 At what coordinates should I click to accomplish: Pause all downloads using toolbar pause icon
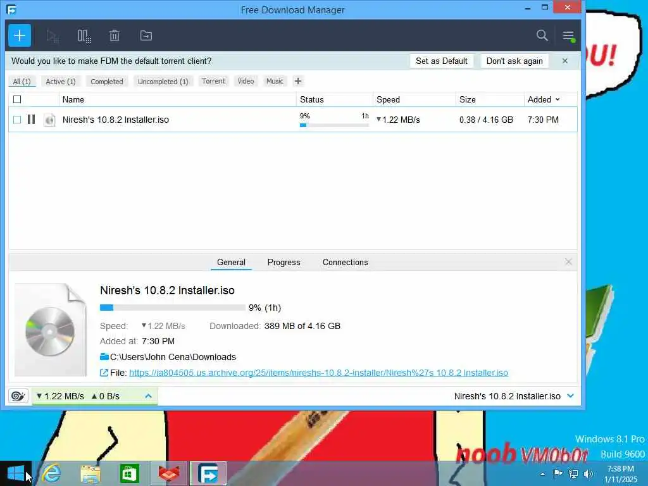coord(84,36)
